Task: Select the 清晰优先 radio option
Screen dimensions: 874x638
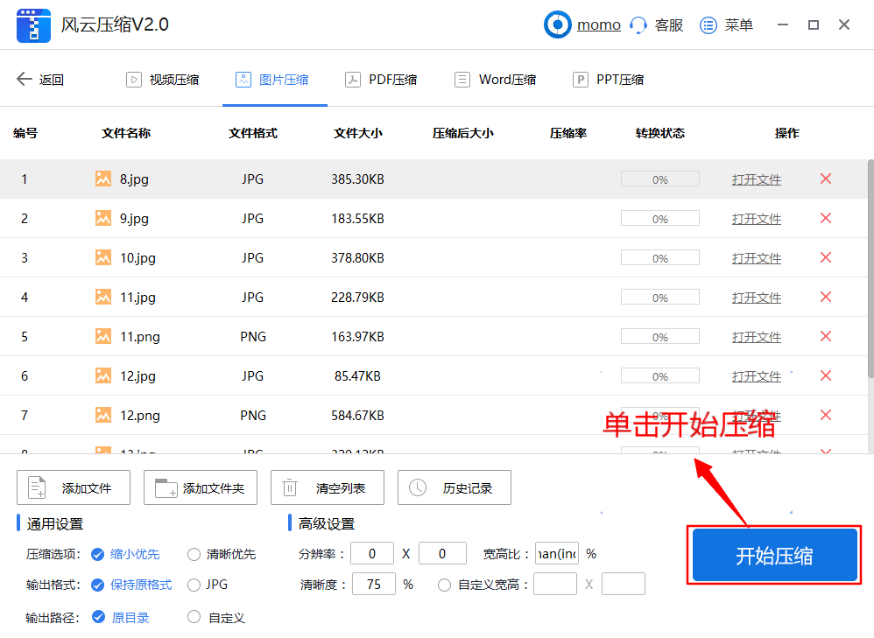Action: (193, 553)
